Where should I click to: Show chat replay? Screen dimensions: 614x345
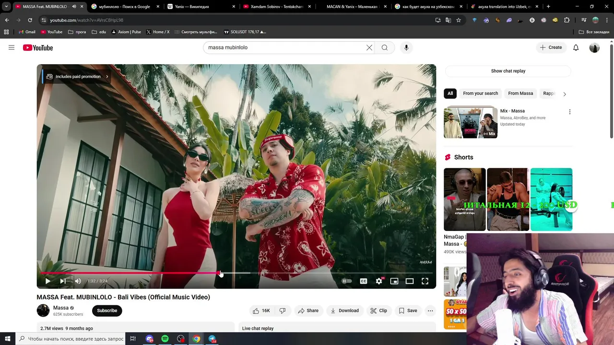click(508, 71)
